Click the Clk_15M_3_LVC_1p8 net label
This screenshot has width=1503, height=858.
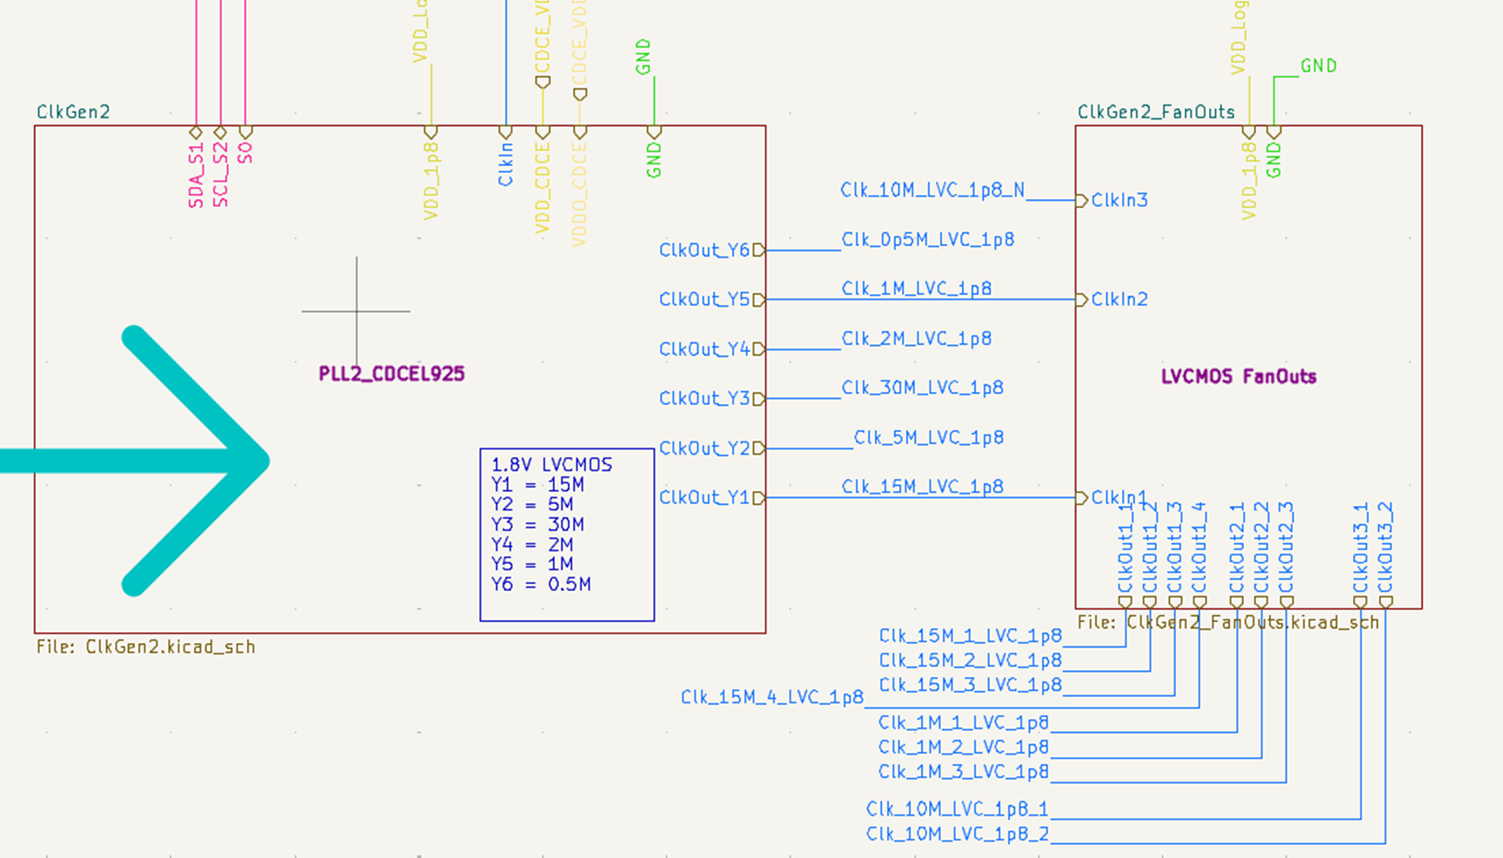coord(971,685)
